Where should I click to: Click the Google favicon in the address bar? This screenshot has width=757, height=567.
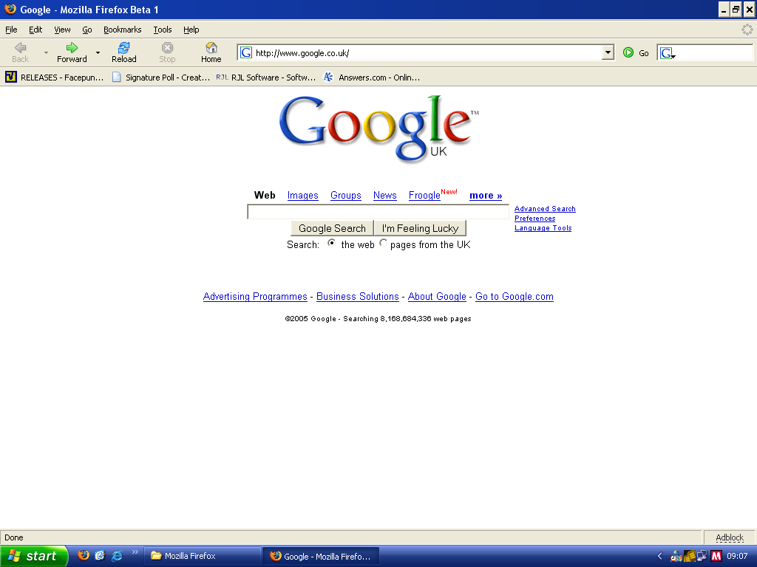point(246,52)
